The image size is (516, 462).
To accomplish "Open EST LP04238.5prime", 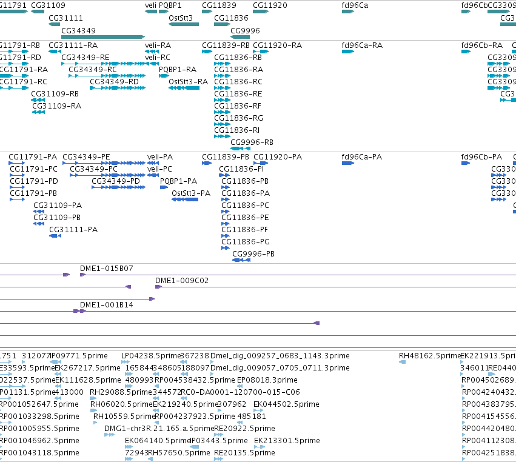I will click(151, 356).
